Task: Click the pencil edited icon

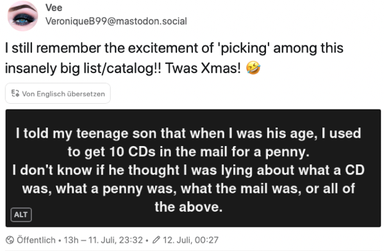Action: pos(156,240)
